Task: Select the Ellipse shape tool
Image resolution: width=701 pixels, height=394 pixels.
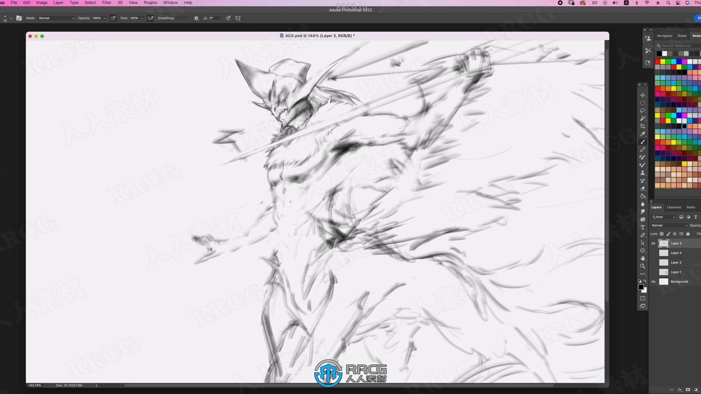Action: 643,251
